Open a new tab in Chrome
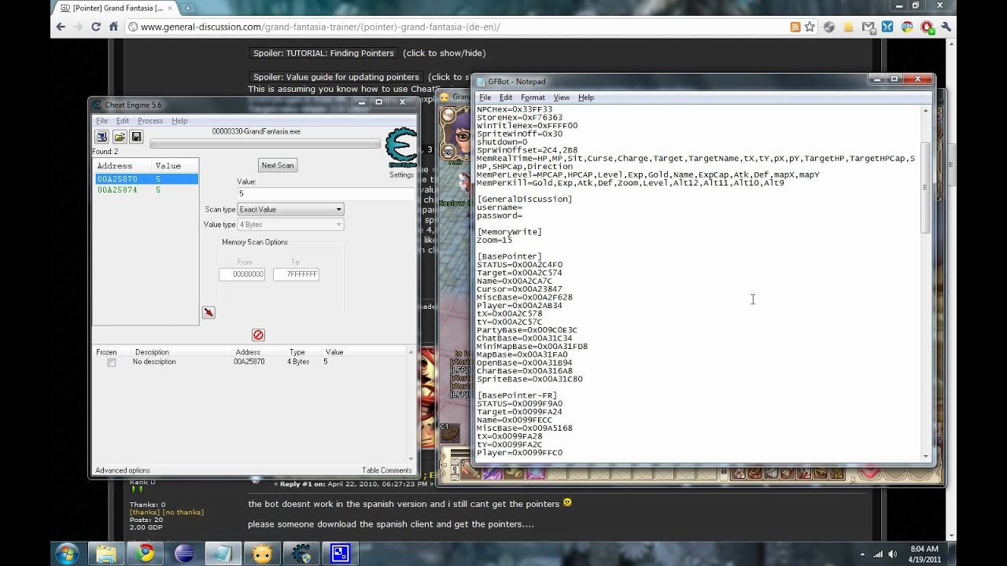Screen dimensions: 1007x566 [x=188, y=8]
